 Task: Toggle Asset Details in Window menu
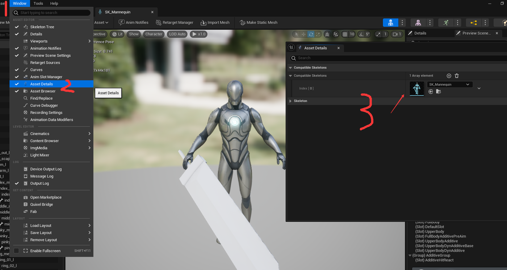(51, 84)
